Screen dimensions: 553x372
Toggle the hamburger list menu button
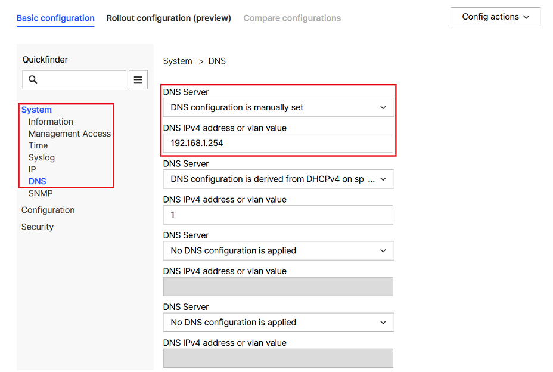click(x=138, y=80)
